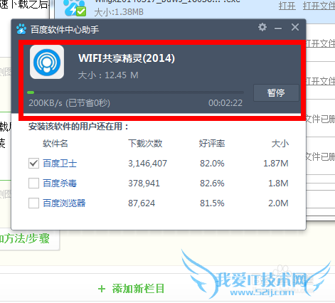The height and width of the screenshot is (303, 335).
Task: Select the 1.8M size value for 百度杀毒
Action: [278, 184]
